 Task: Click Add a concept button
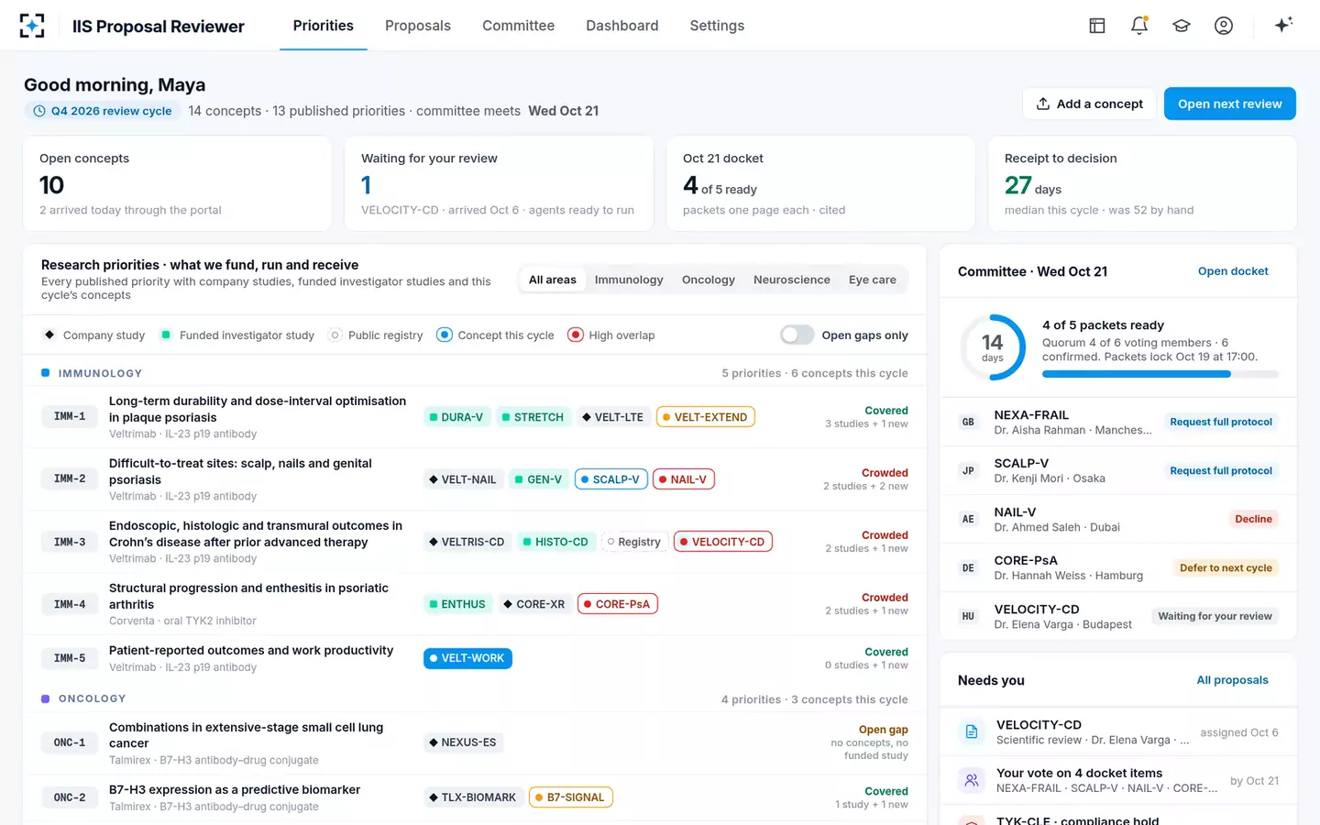1089,104
